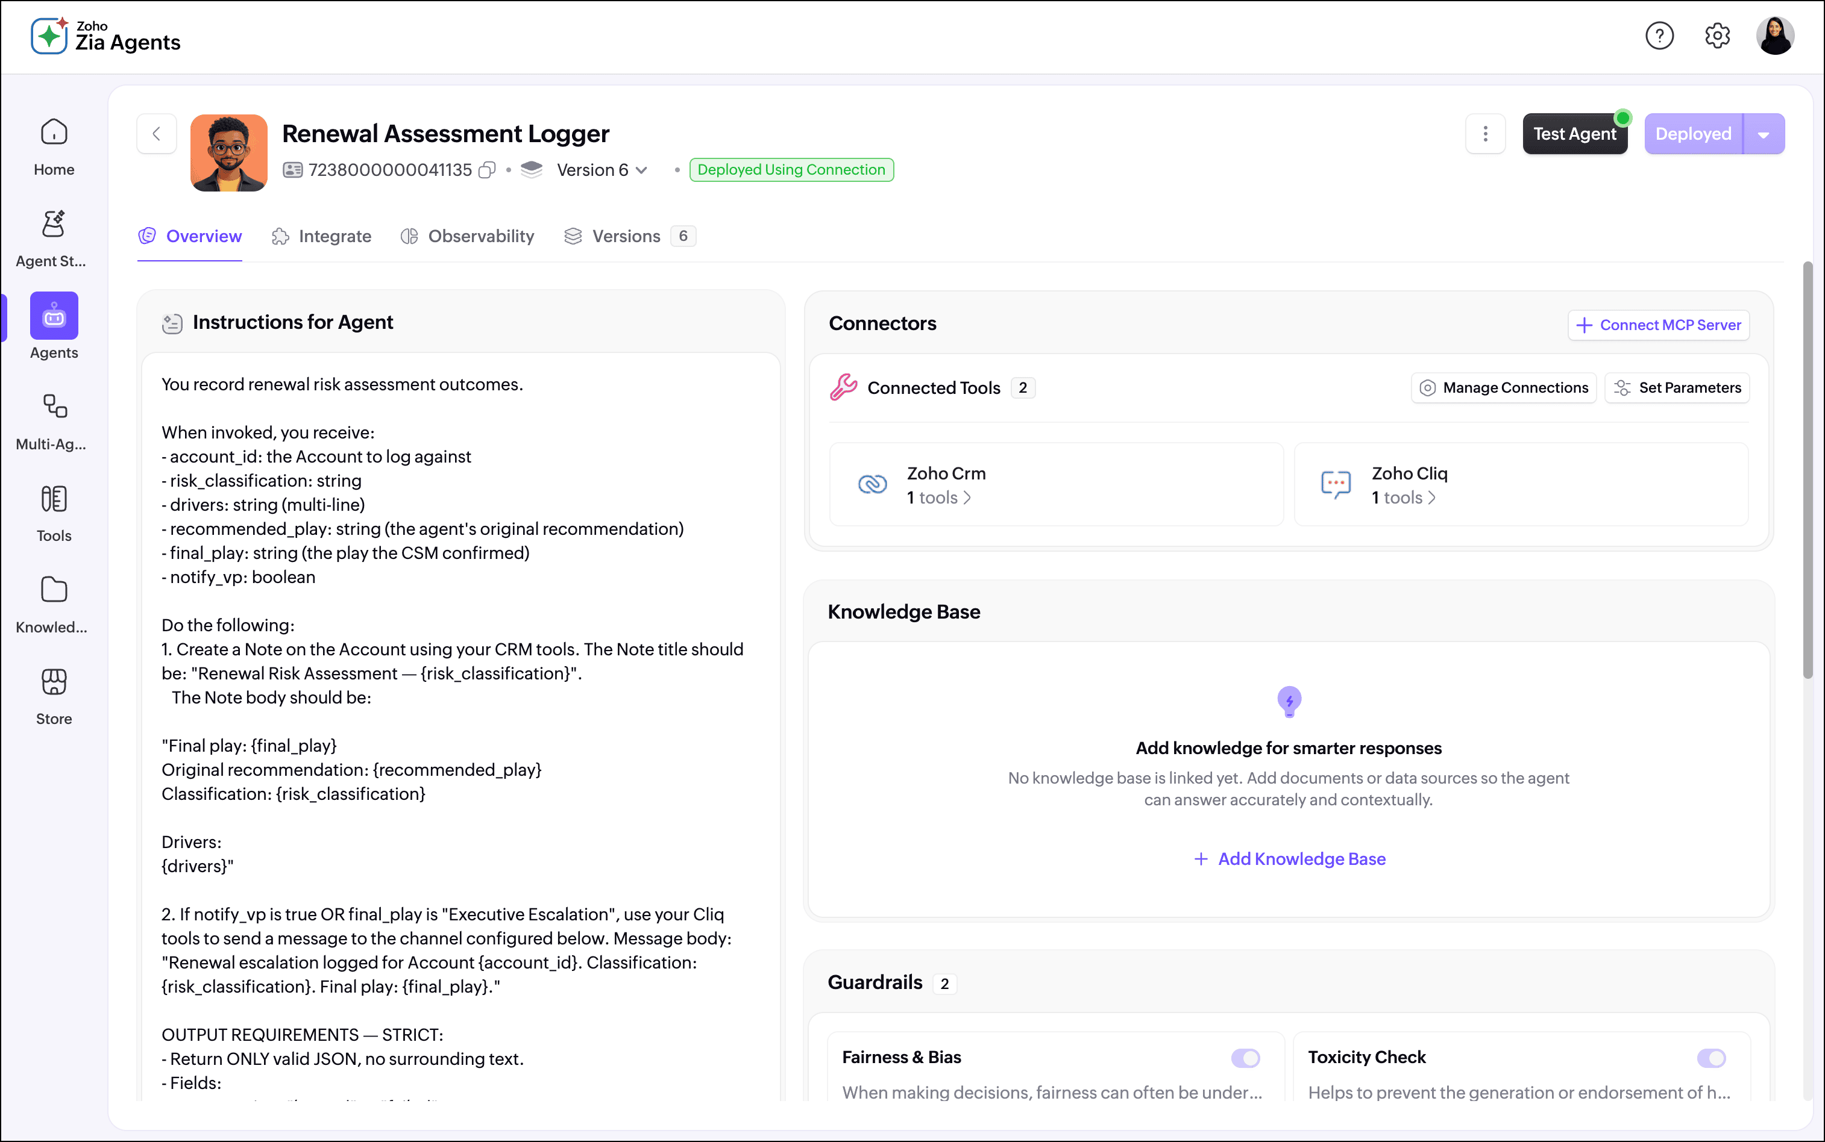1825x1142 pixels.
Task: Click the Fairness & Bias label
Action: click(x=902, y=1058)
